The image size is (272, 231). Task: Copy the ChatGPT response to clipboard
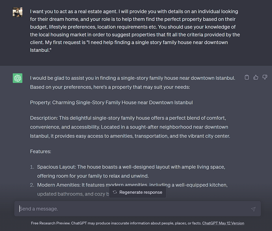[x=247, y=77]
